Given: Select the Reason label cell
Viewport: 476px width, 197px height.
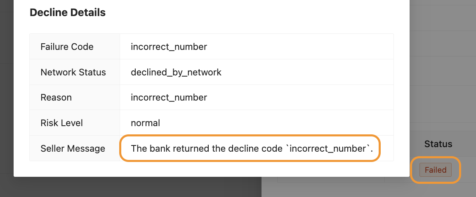Looking at the screenshot, I should tap(56, 98).
